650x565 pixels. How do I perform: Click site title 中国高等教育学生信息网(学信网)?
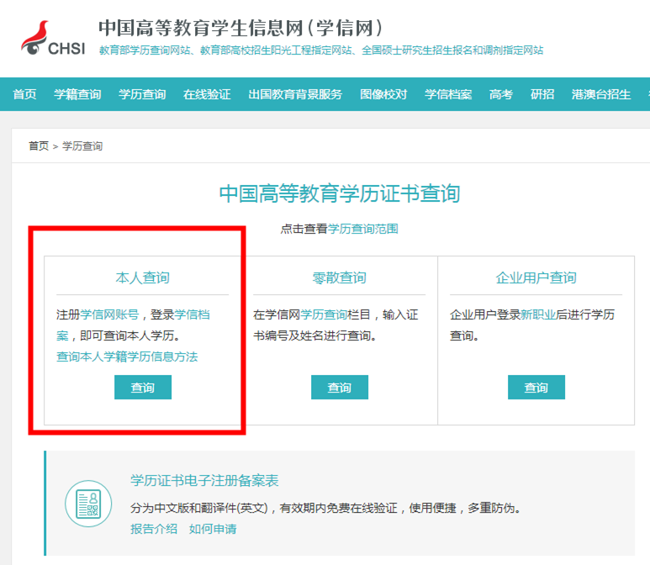(240, 29)
